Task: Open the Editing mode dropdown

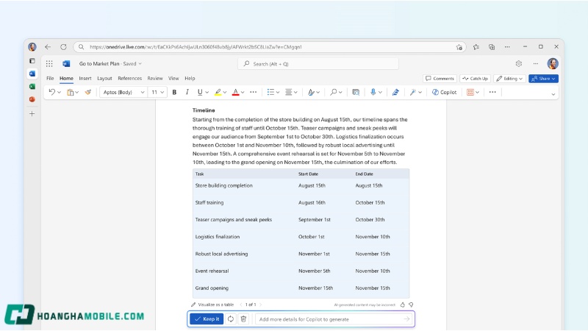Action: click(509, 79)
